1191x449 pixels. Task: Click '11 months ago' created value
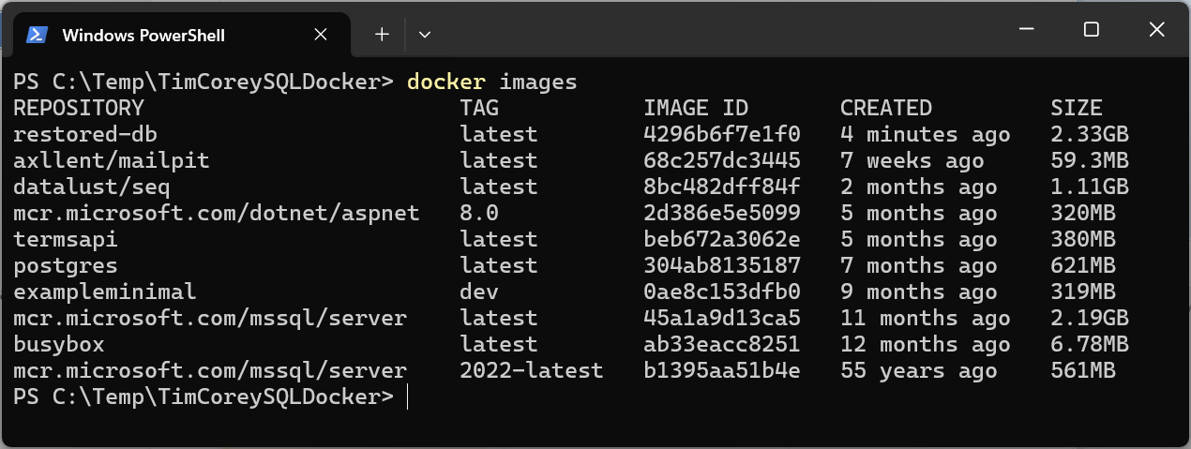[926, 318]
